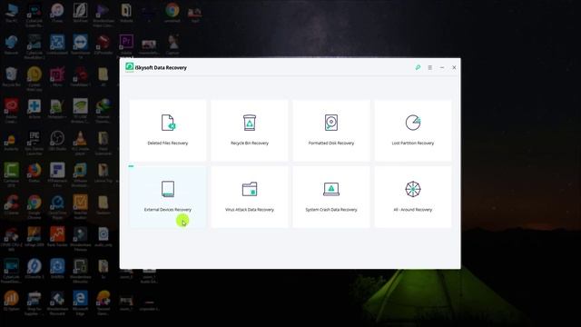
Task: Select the Network desktop icon
Action: (x=12, y=45)
